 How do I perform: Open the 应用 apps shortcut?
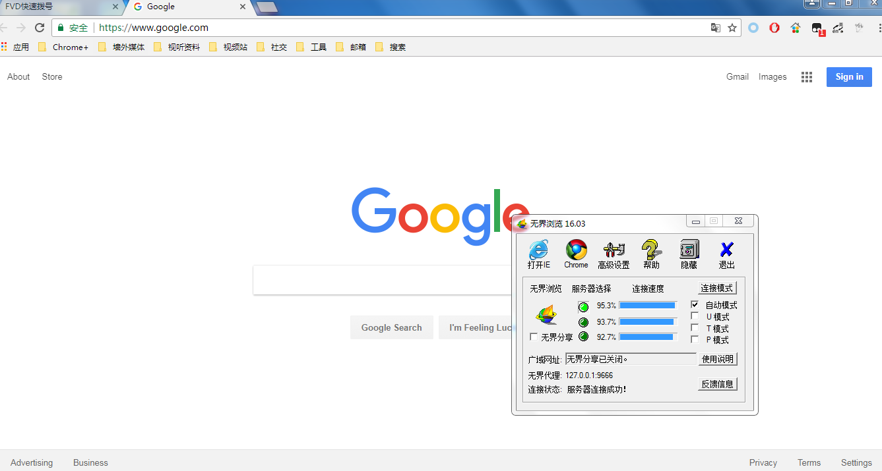coord(15,47)
